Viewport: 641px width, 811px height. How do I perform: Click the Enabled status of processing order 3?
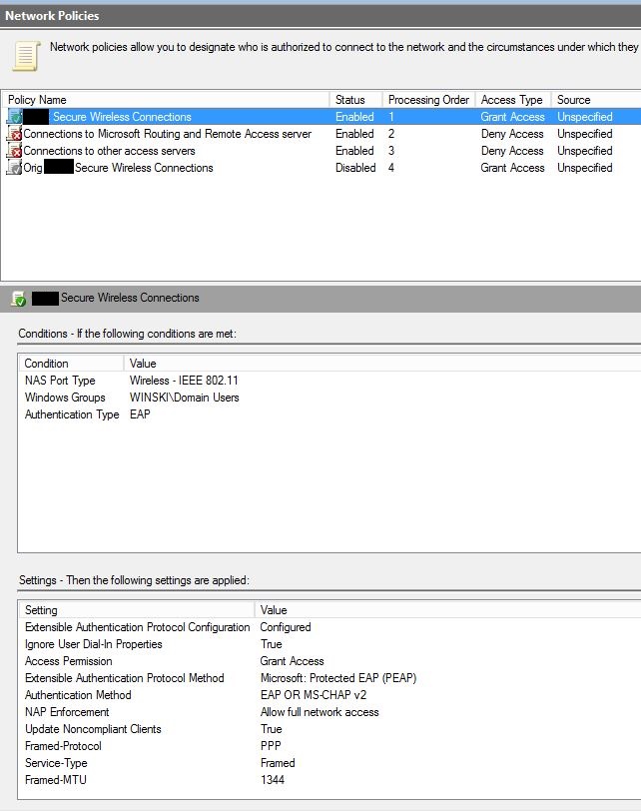click(x=354, y=151)
